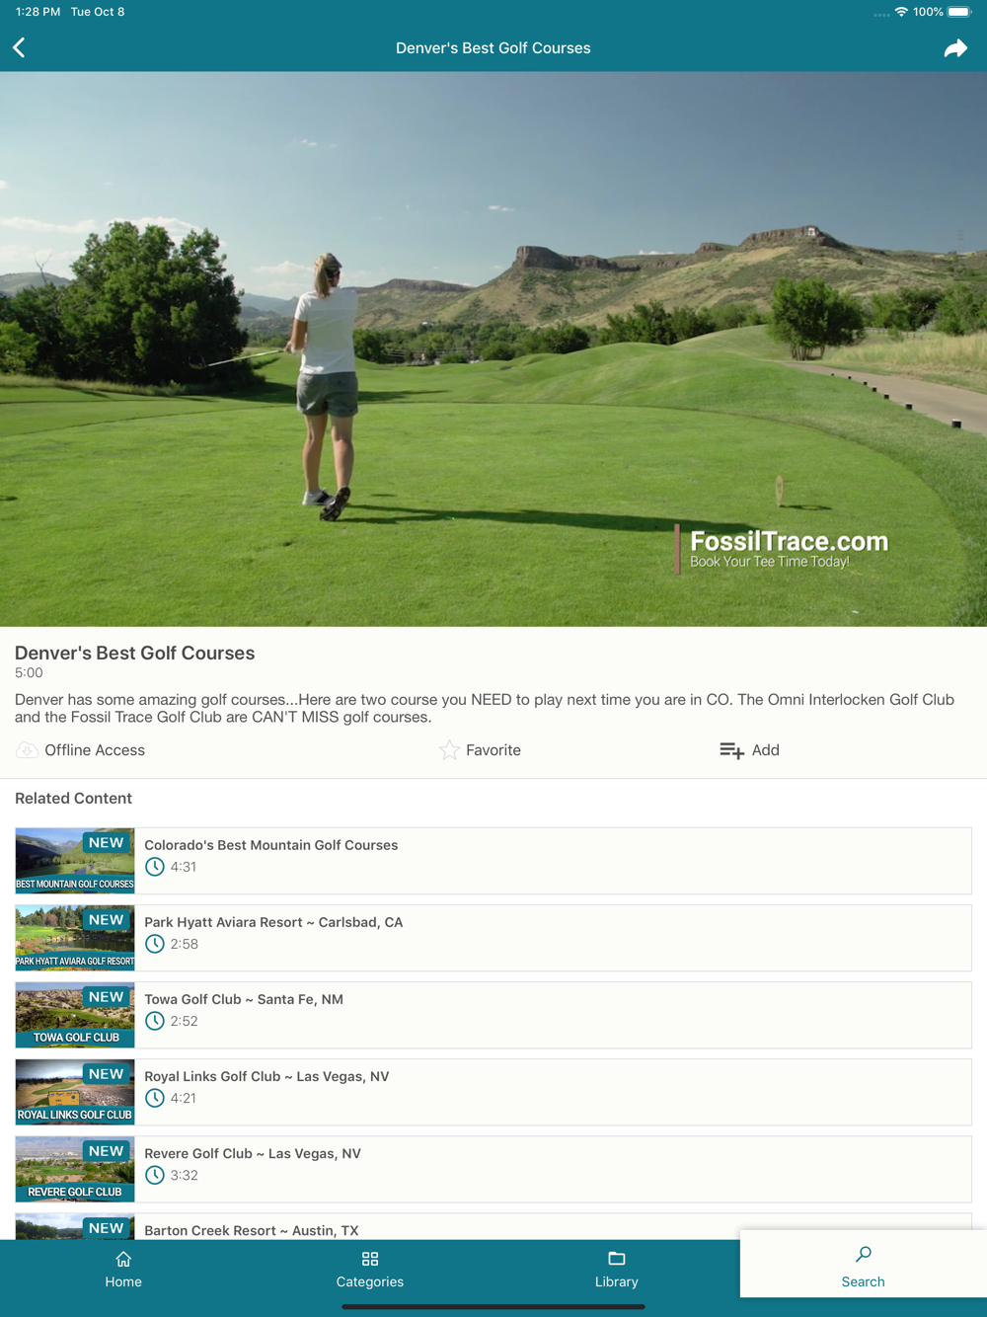Open Royal Links Golf Club thumbnail
The image size is (987, 1317).
tap(75, 1092)
